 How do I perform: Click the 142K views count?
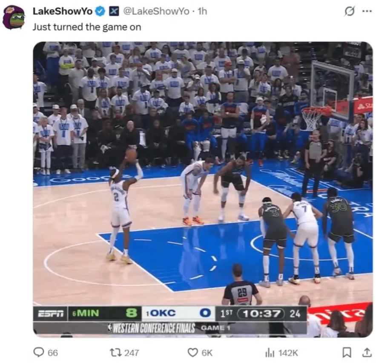coord(288,353)
